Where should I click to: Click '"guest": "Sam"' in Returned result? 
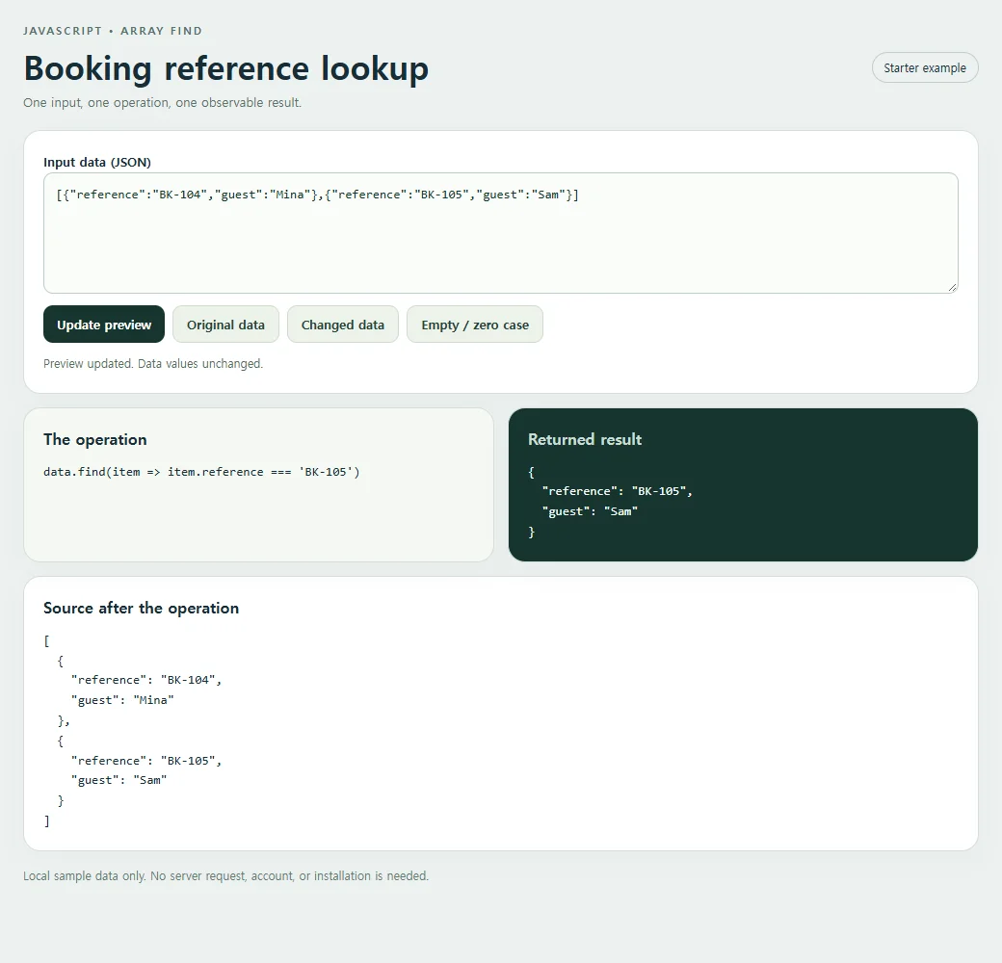(590, 511)
